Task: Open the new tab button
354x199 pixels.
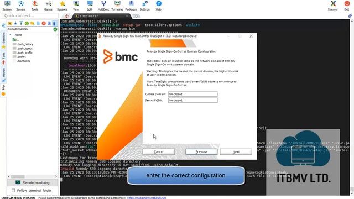Action: pyautogui.click(x=136, y=16)
